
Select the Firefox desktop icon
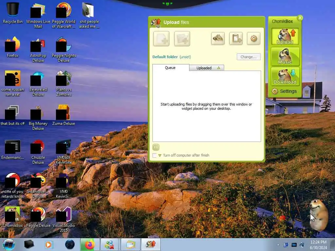(13, 46)
